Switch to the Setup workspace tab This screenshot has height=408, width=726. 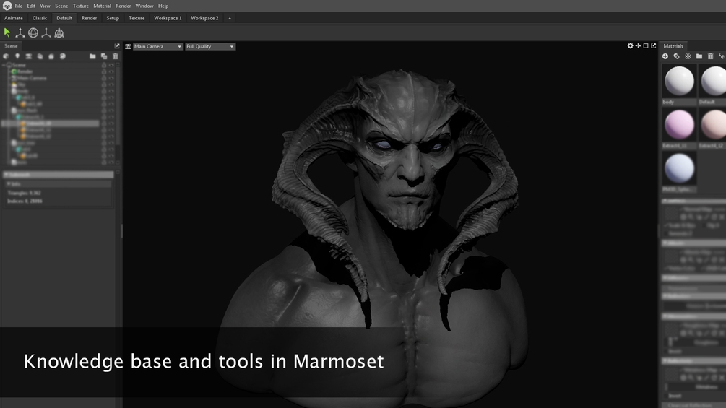113,18
